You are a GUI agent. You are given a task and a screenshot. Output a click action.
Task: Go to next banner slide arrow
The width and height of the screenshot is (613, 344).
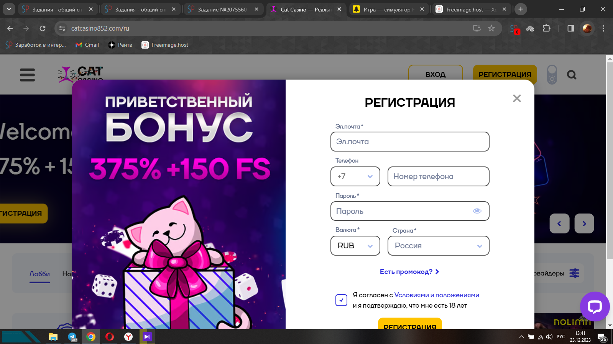(584, 223)
